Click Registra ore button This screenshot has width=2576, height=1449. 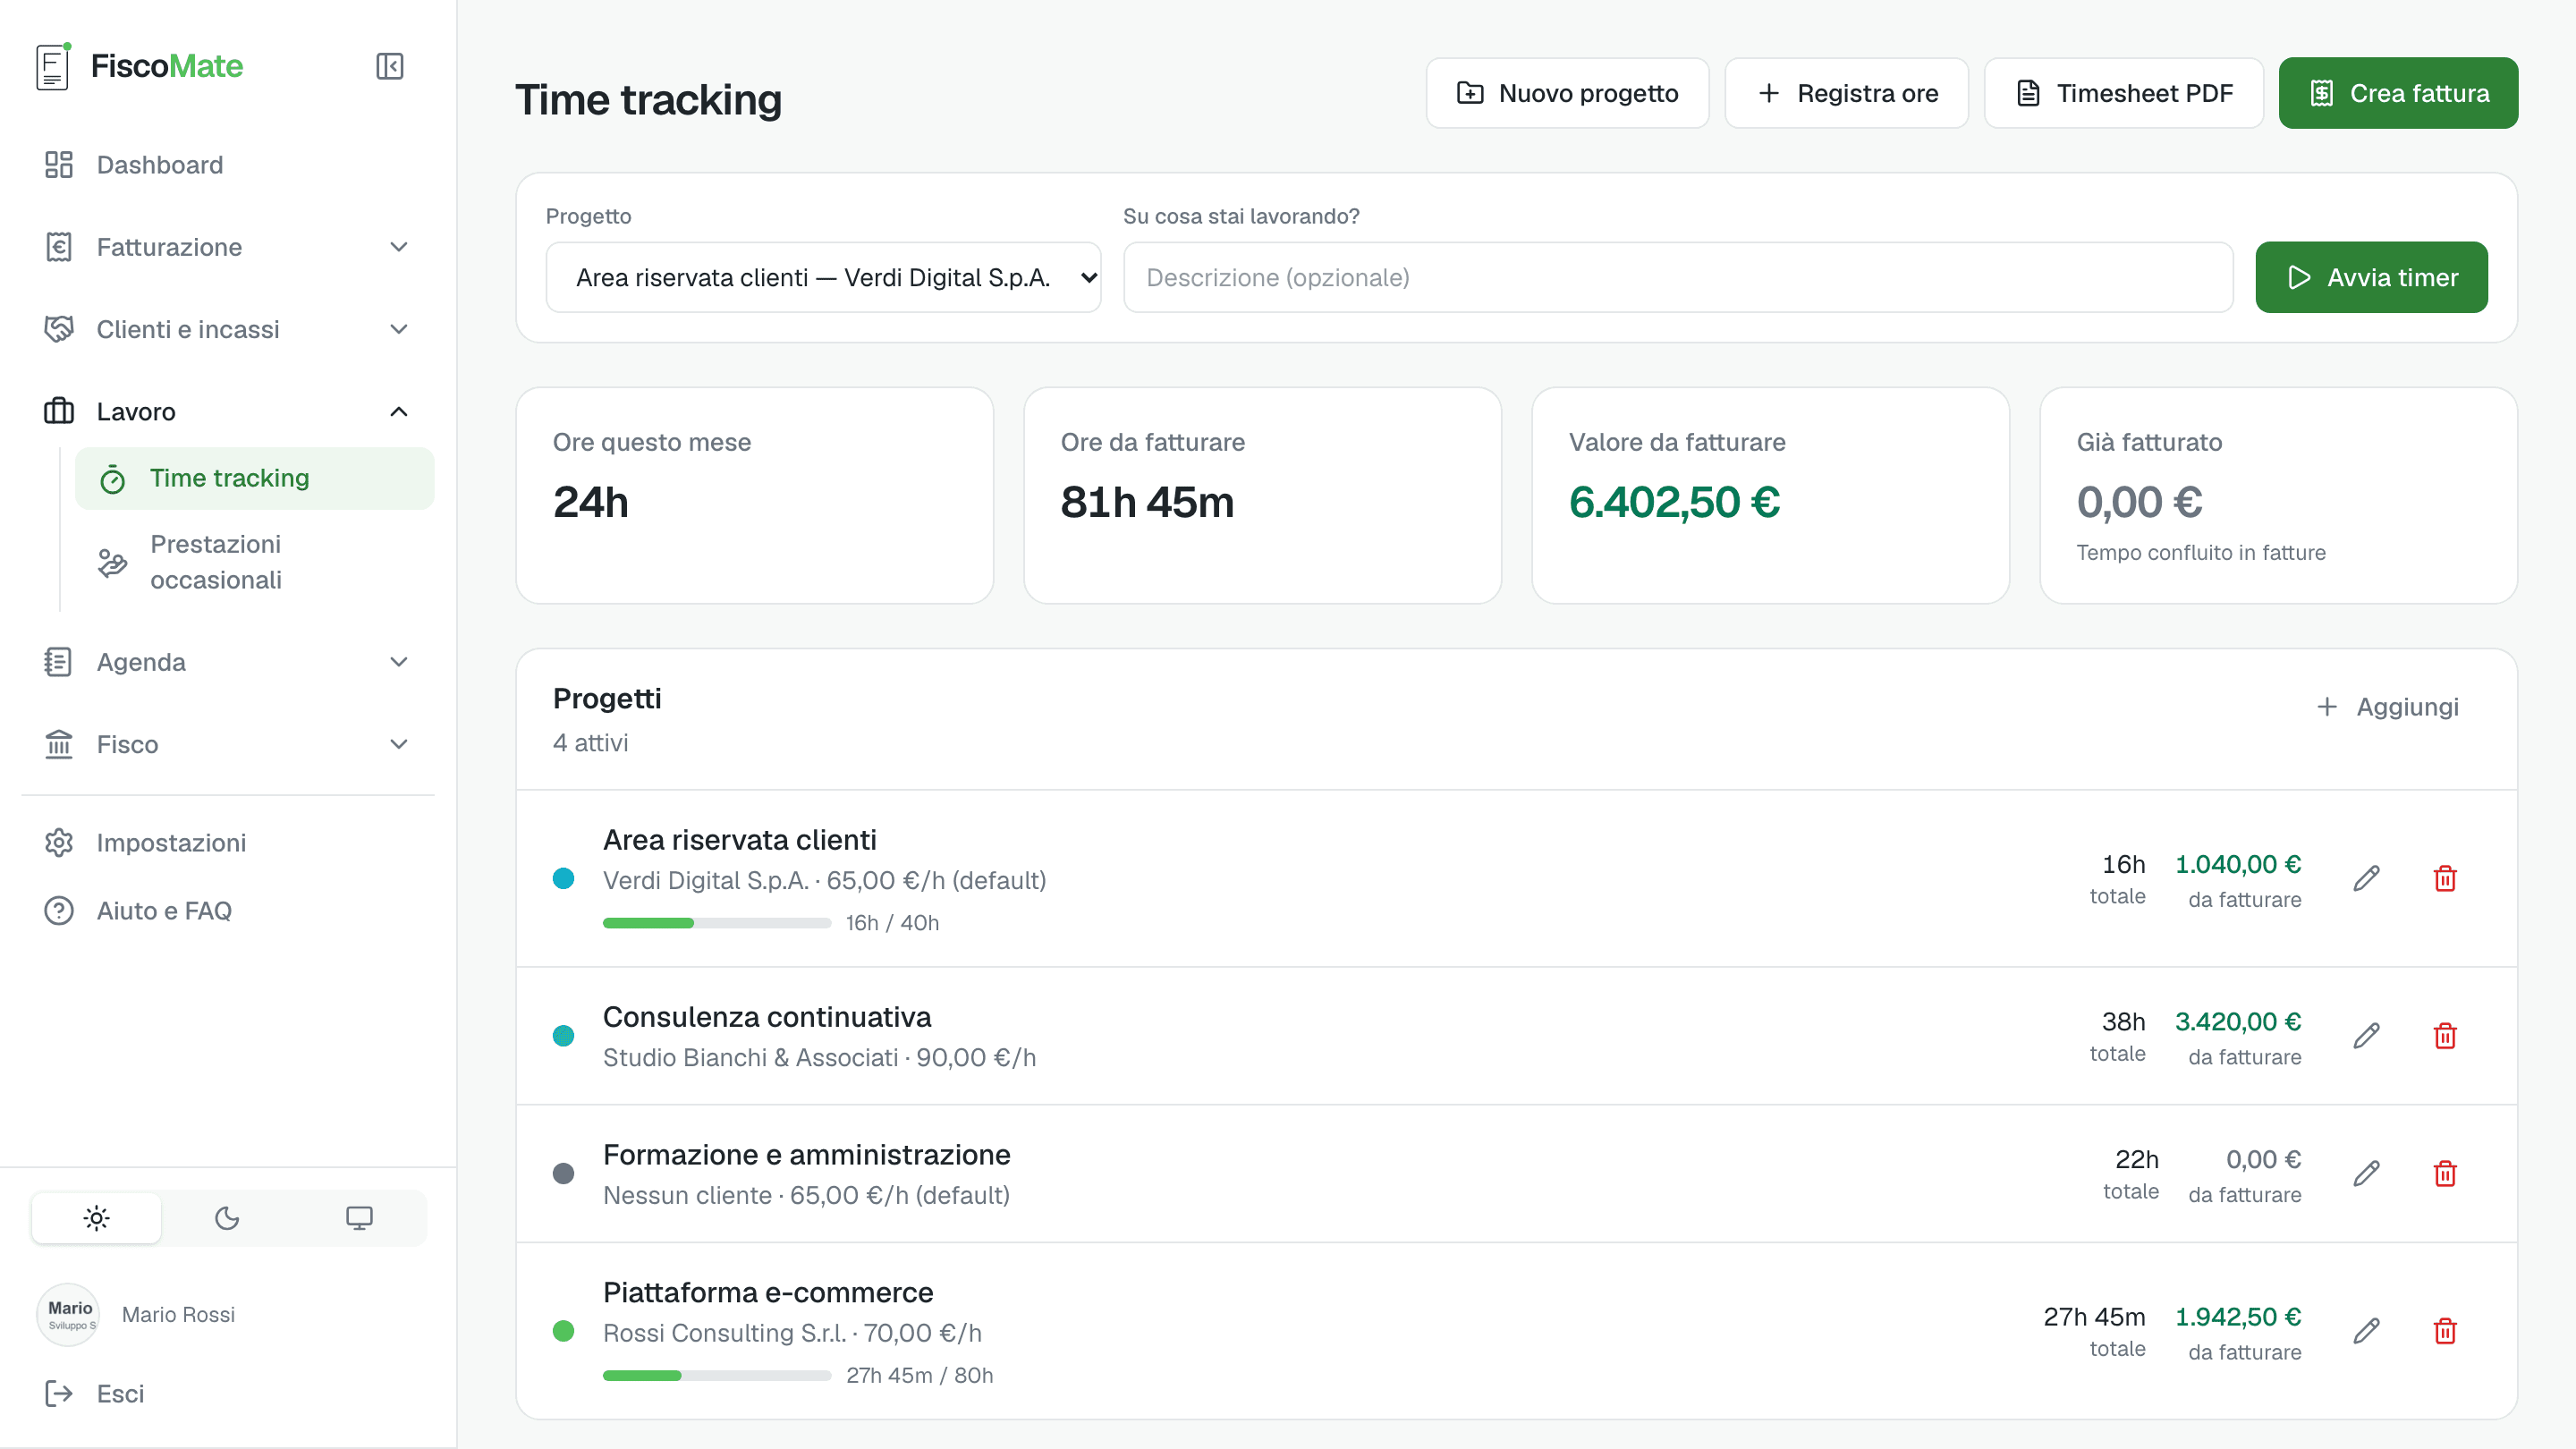[1846, 93]
